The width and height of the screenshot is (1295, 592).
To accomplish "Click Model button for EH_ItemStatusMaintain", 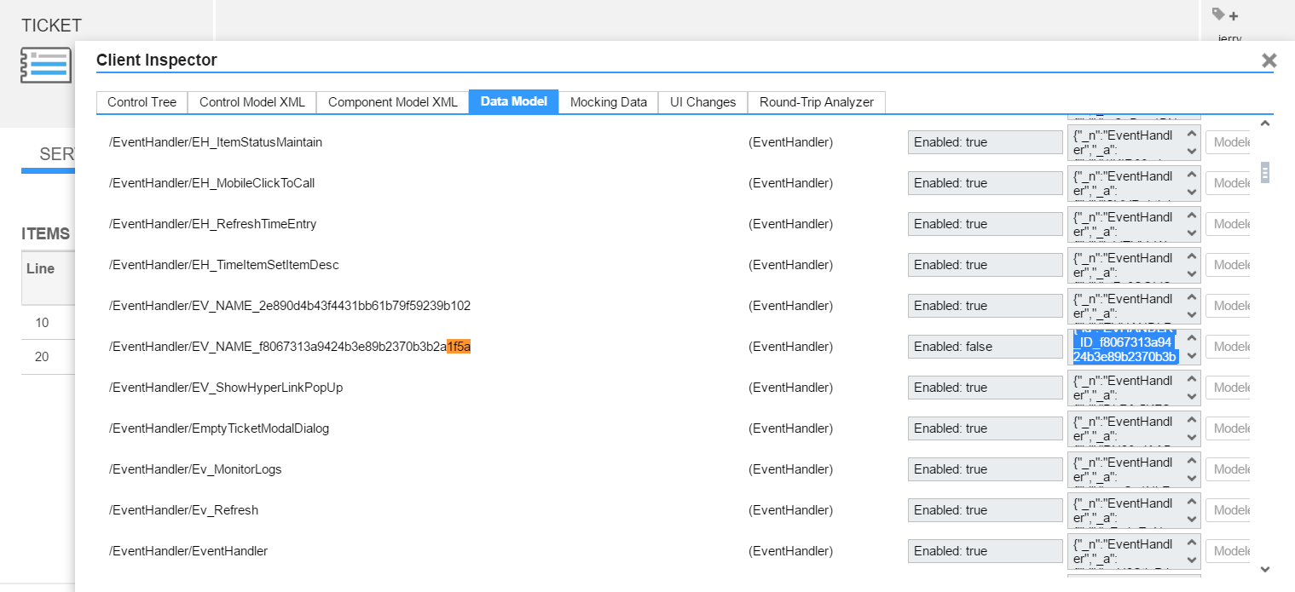I will click(x=1228, y=142).
